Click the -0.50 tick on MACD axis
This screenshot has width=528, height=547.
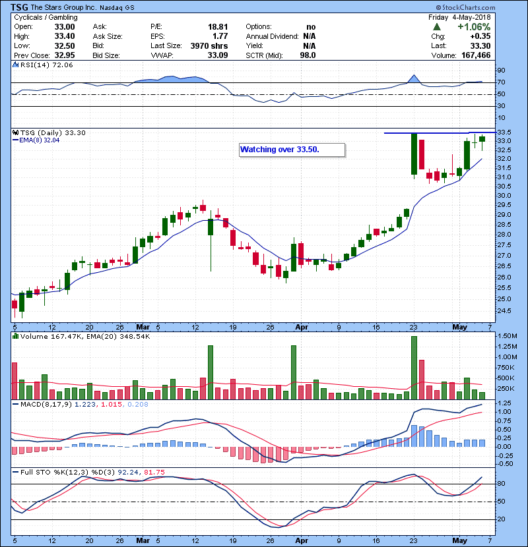coord(505,464)
